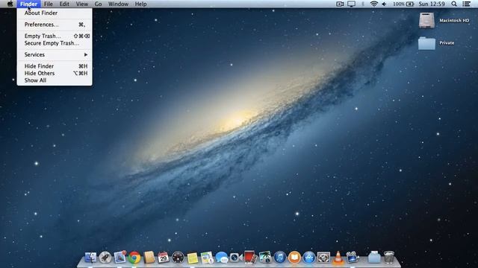The height and width of the screenshot is (268, 478).
Task: Open the Go menu
Action: [98, 4]
